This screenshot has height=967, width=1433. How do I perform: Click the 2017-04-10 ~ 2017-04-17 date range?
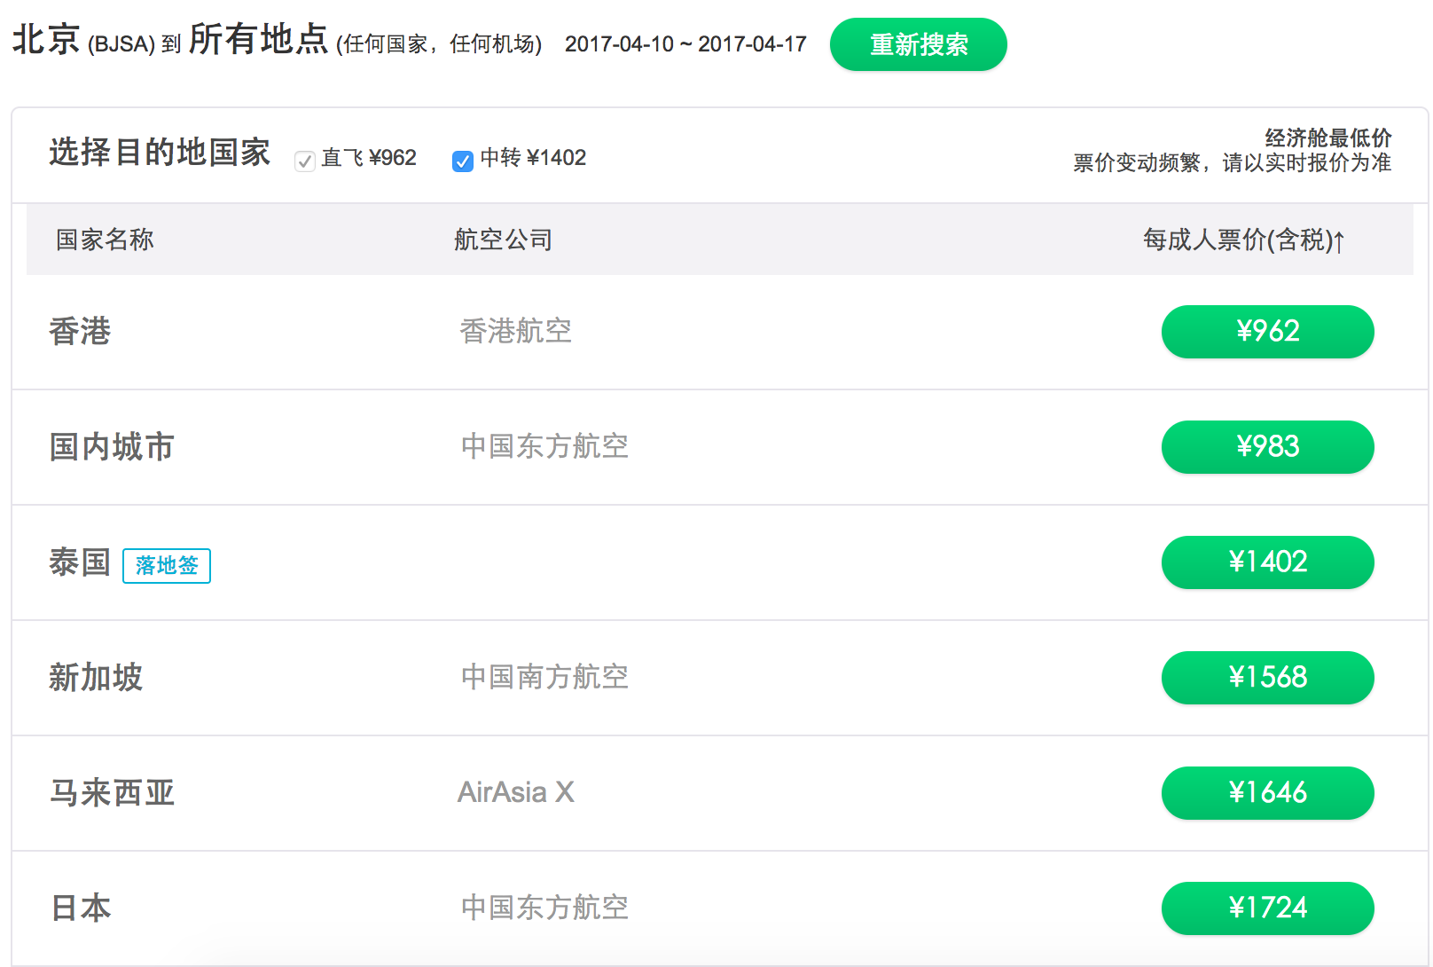[x=685, y=44]
